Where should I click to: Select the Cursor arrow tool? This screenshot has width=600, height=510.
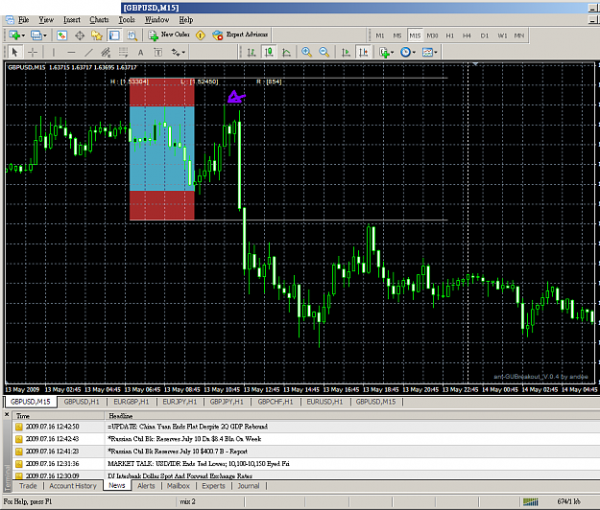pyautogui.click(x=14, y=52)
